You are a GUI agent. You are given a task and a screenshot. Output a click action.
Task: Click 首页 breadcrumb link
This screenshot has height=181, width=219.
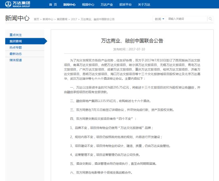37,19
